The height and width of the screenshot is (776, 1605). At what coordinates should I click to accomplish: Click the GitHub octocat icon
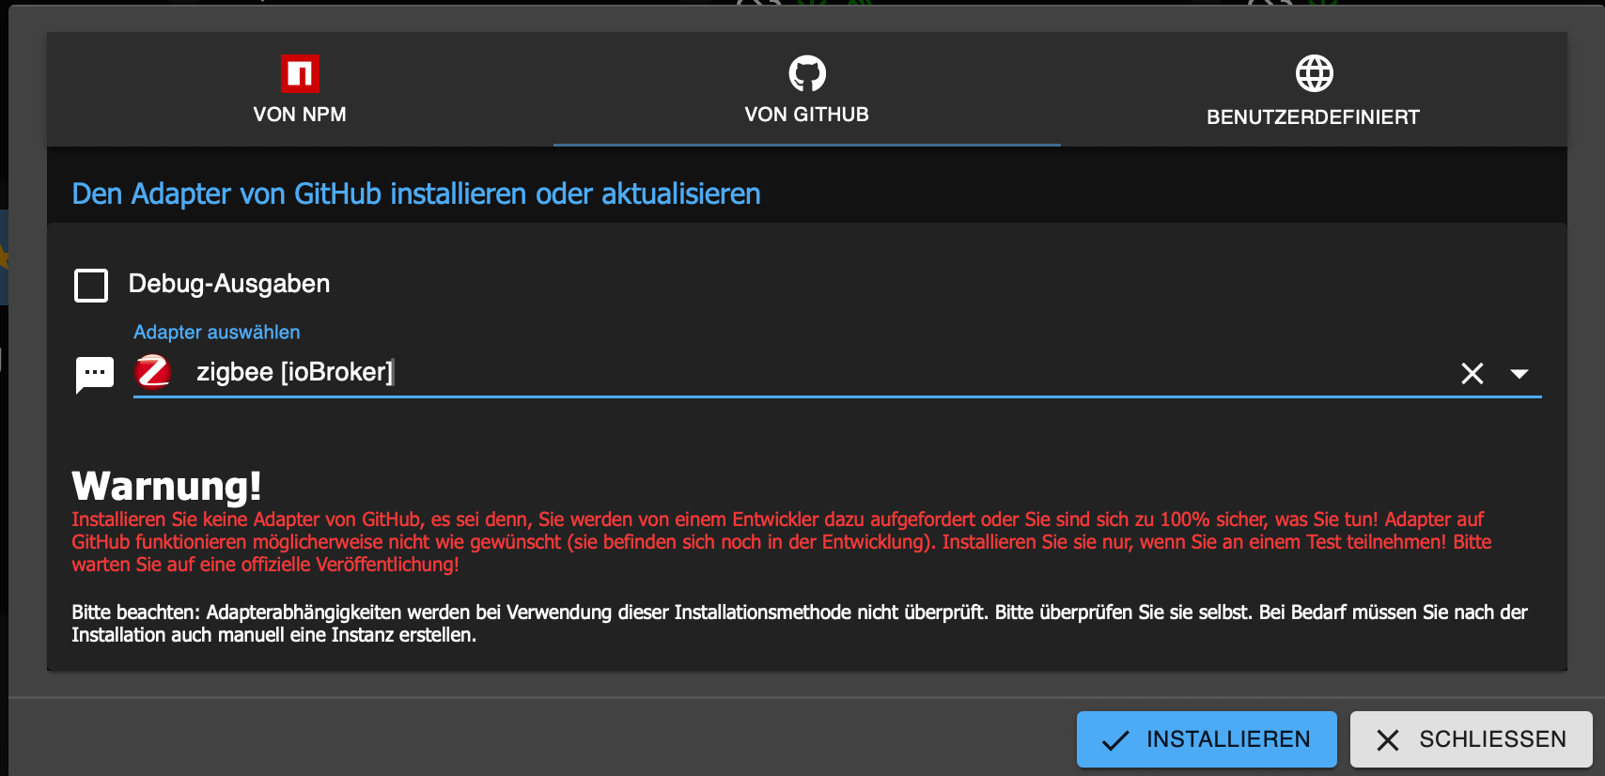click(x=807, y=73)
